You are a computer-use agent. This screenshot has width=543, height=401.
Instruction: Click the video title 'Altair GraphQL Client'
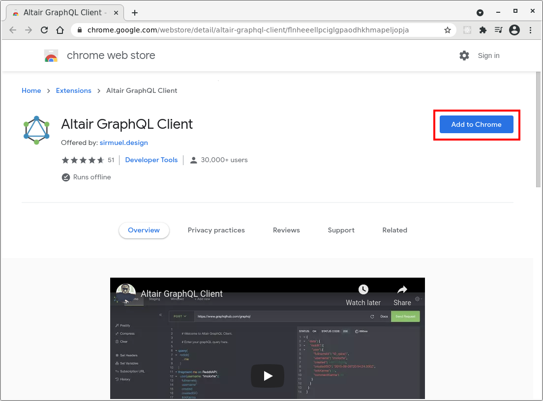point(181,294)
